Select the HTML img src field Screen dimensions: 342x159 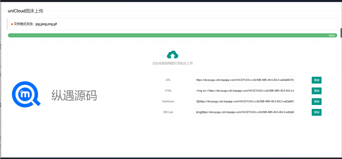[244, 91]
